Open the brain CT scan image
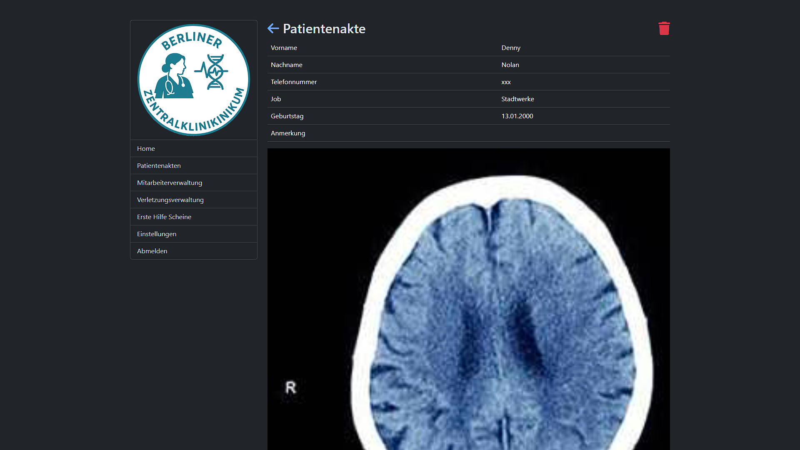This screenshot has height=450, width=800. tap(468, 299)
